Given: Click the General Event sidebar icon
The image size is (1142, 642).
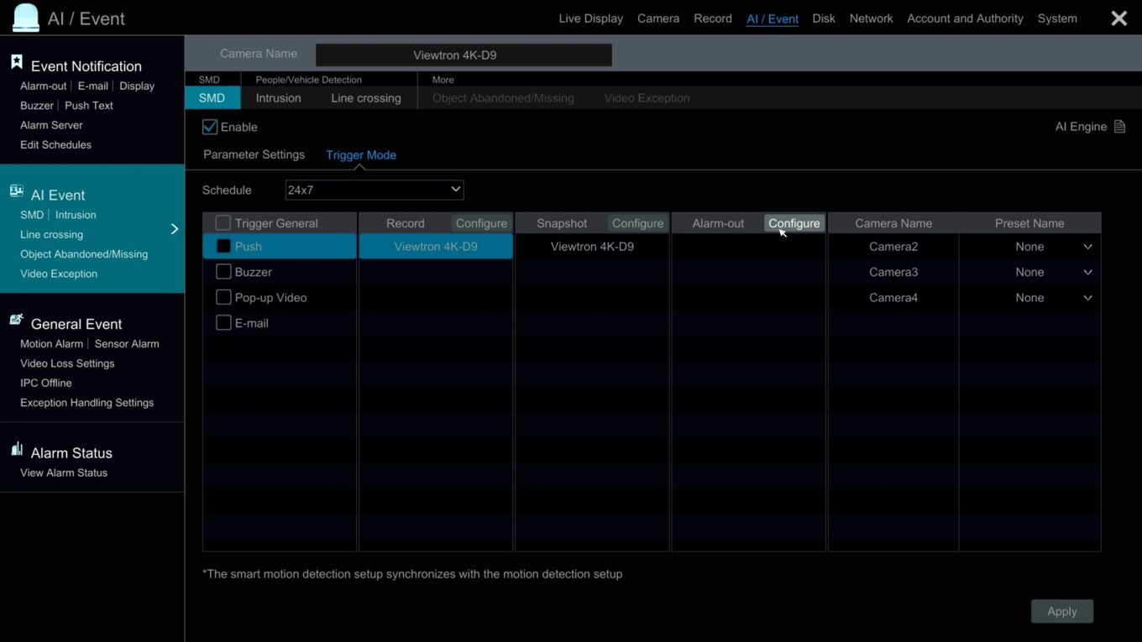Looking at the screenshot, I should click(16, 321).
